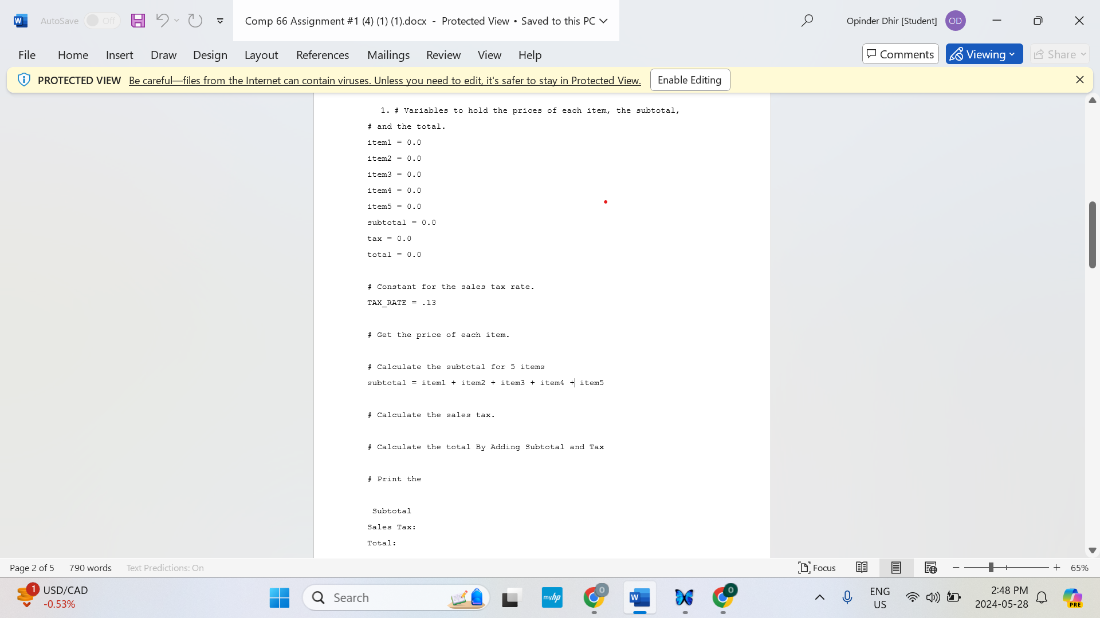This screenshot has width=1100, height=618.
Task: Toggle Text Predictions in the status bar
Action: coord(164,568)
